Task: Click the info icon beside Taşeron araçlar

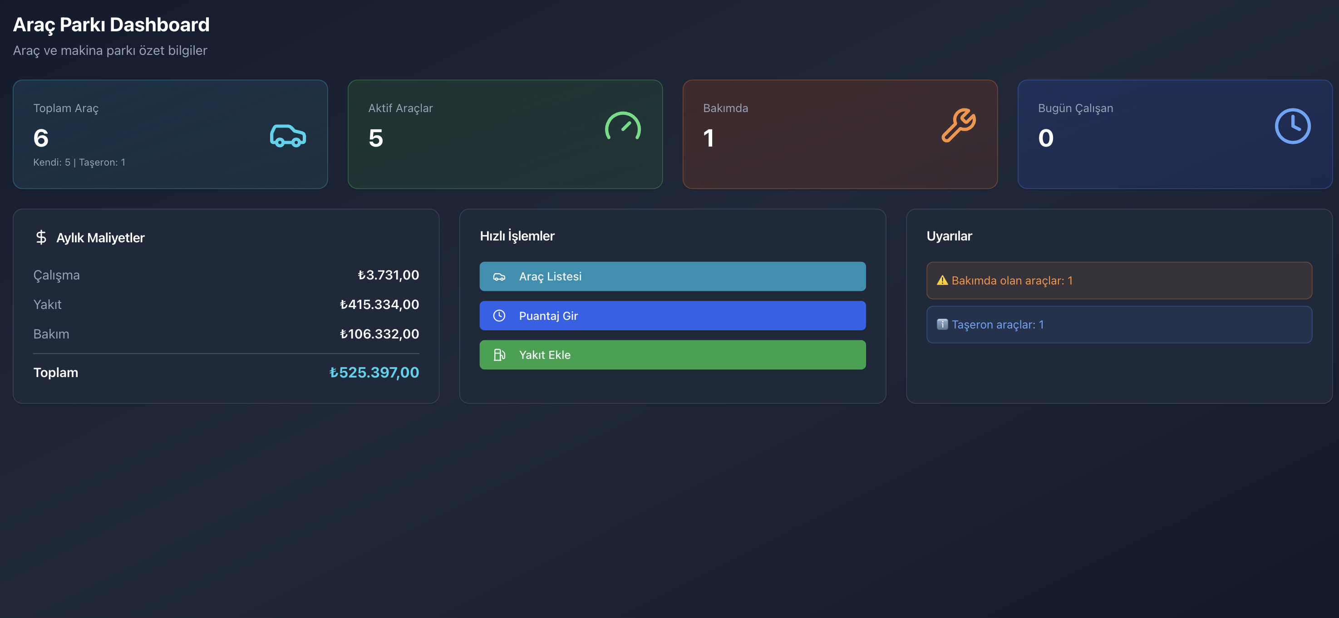Action: [942, 325]
